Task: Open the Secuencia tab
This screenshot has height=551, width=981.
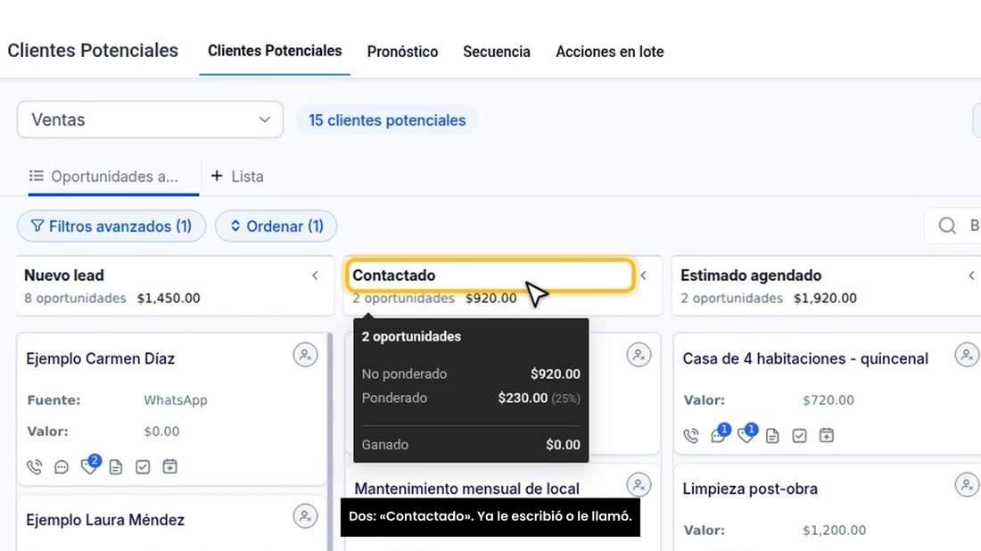Action: click(497, 52)
